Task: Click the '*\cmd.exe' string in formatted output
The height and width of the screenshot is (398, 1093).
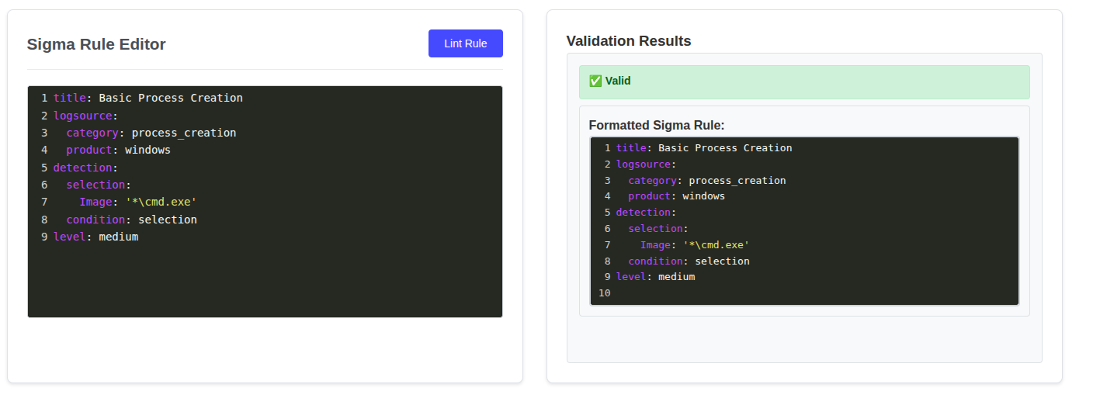Action: [717, 244]
